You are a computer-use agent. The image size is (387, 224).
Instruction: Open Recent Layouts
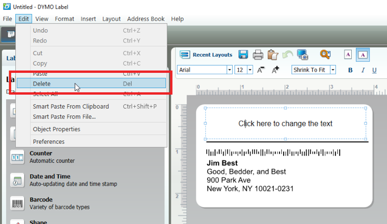coord(206,55)
